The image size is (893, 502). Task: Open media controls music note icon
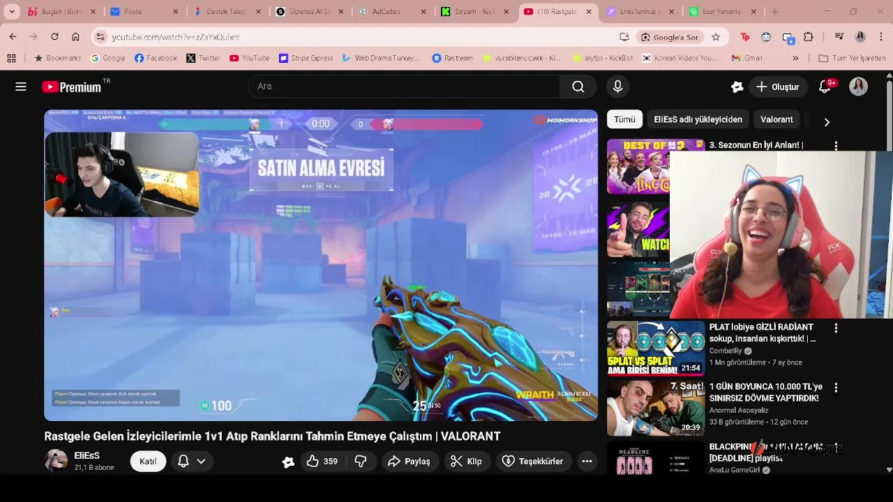(x=839, y=37)
